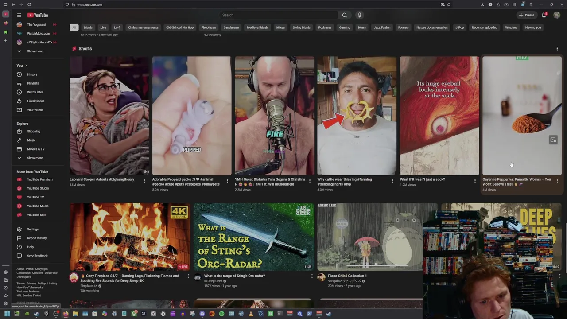This screenshot has width=567, height=319.
Task: Select the Nature documentaries chip
Action: [x=432, y=27]
